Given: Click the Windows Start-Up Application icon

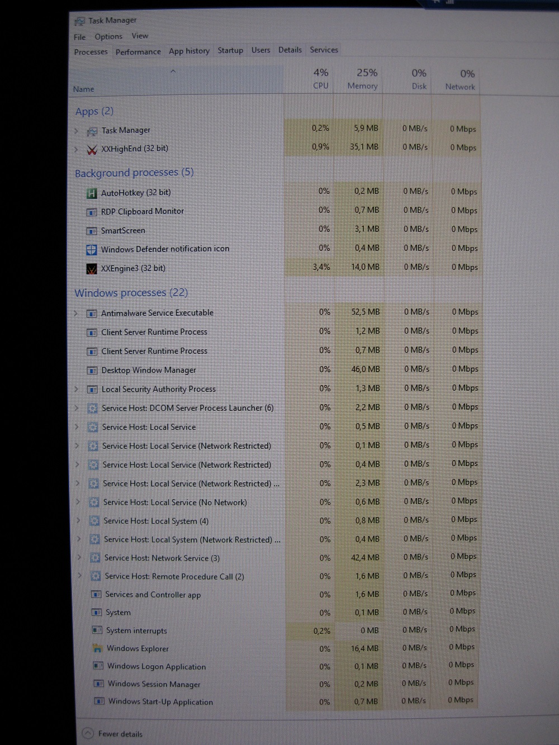Looking at the screenshot, I should coord(100,701).
